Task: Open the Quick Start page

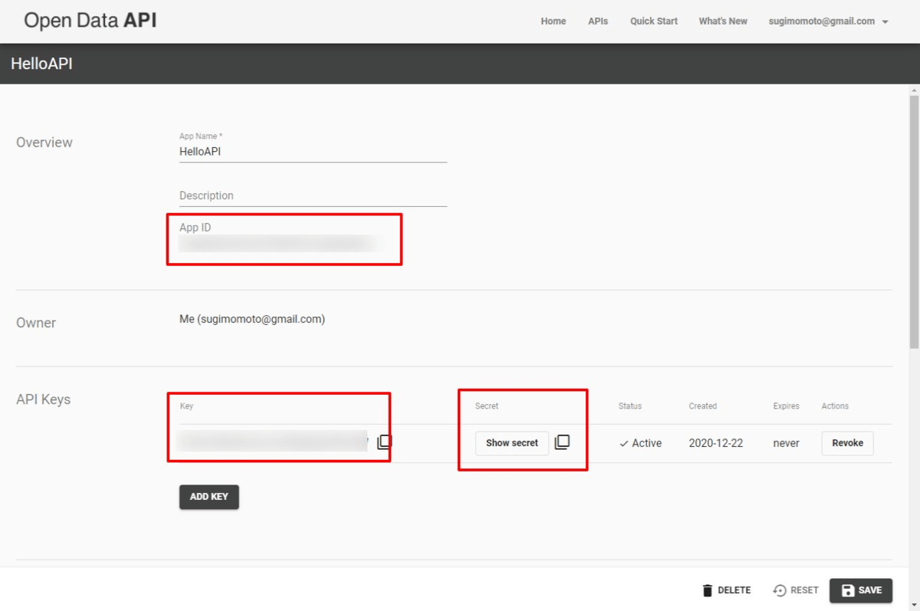Action: click(x=654, y=21)
